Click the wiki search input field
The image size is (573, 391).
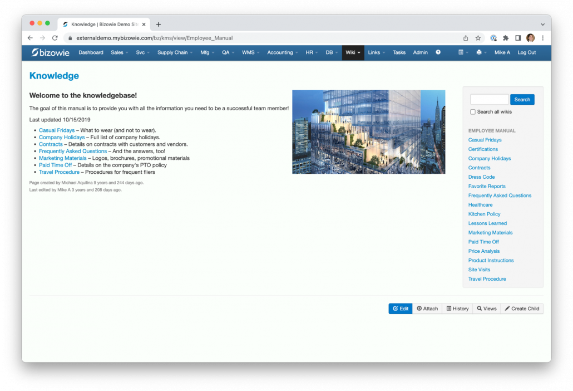tap(489, 100)
